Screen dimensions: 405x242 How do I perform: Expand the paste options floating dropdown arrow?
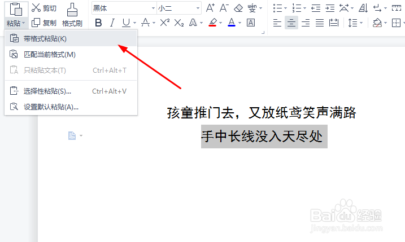[x=81, y=136]
